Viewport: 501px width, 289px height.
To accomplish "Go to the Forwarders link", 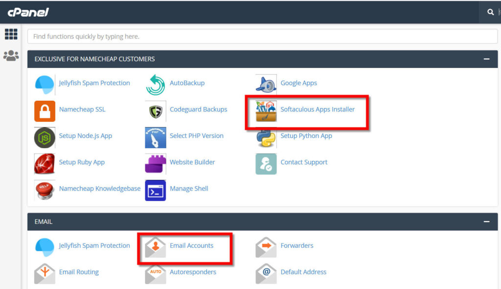I will (x=297, y=245).
